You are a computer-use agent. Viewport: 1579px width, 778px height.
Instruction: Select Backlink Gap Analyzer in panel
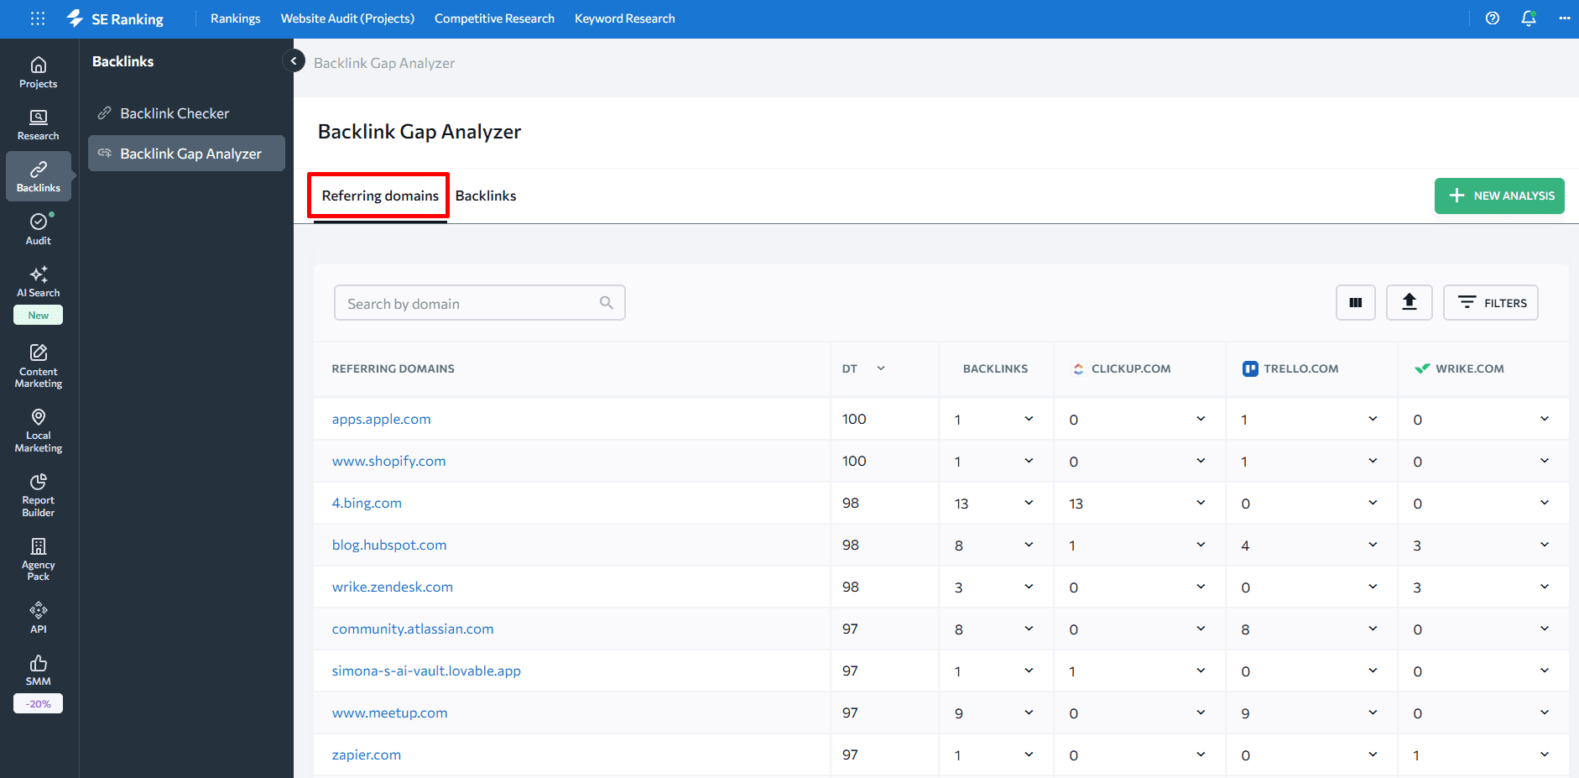(x=186, y=154)
